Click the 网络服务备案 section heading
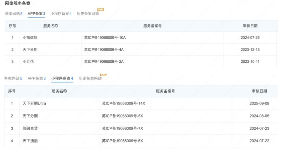The height and width of the screenshot is (151, 283). pos(18,3)
